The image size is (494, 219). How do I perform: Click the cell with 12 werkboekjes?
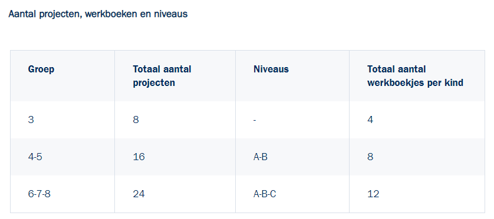[417, 194]
